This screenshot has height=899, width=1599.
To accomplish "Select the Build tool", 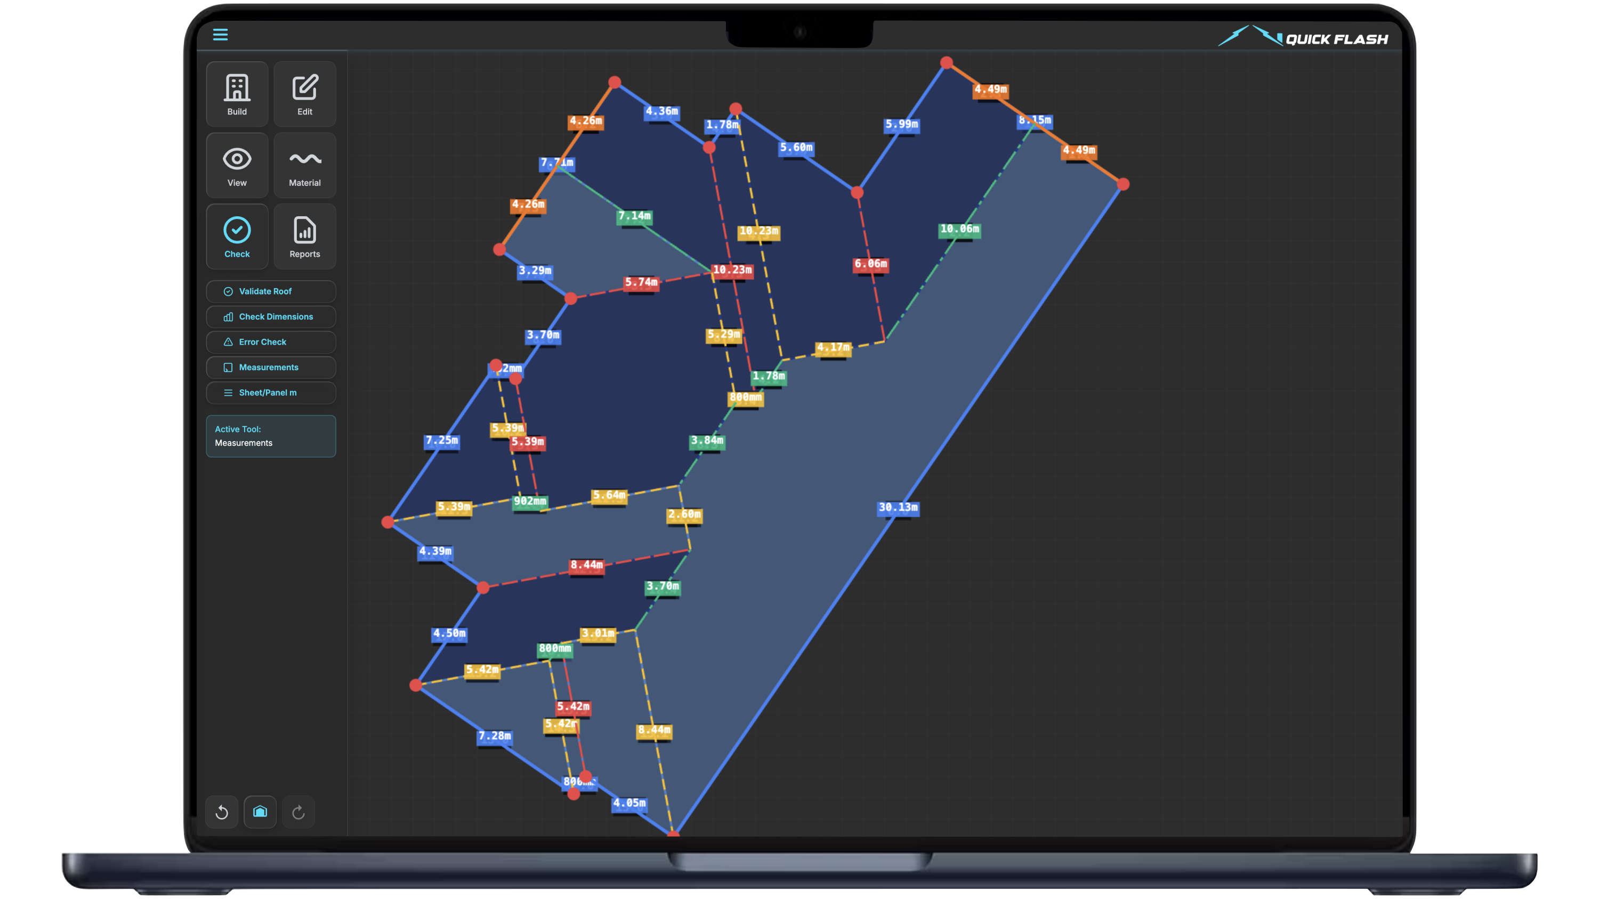I will [237, 94].
